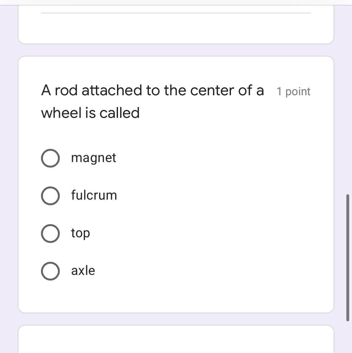352x353 pixels.
Task: Click the vertical scrollbar thumb
Action: coord(348,258)
